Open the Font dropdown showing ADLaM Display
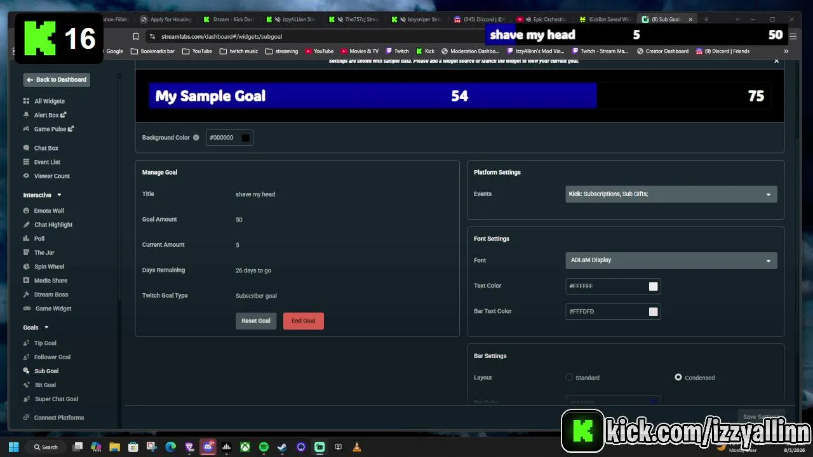The width and height of the screenshot is (813, 457). pos(671,260)
